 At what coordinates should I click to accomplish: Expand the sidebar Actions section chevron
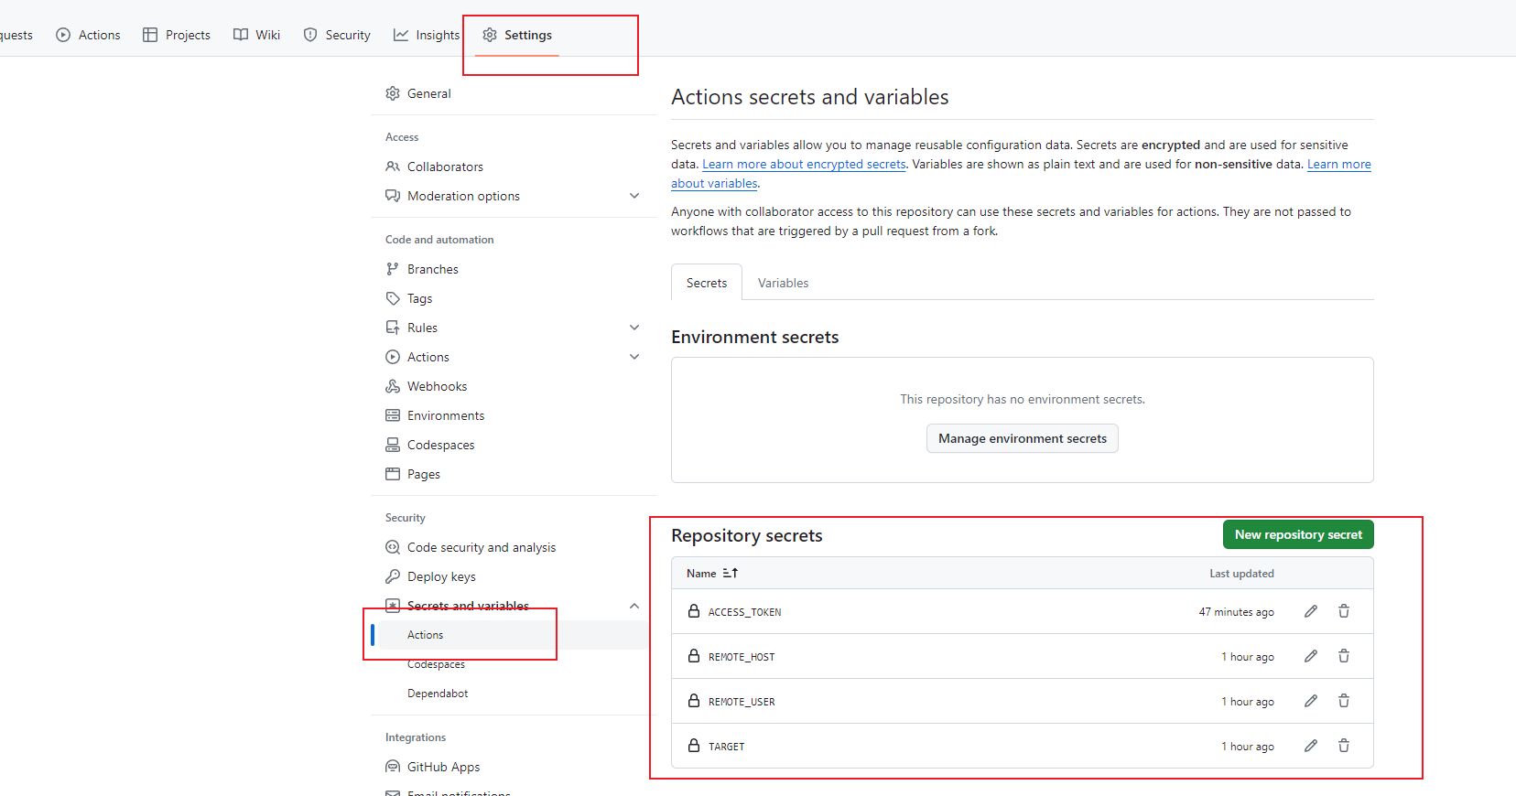[634, 357]
